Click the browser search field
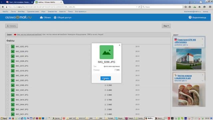This screenshot has width=213, height=120. [x=162, y=7]
